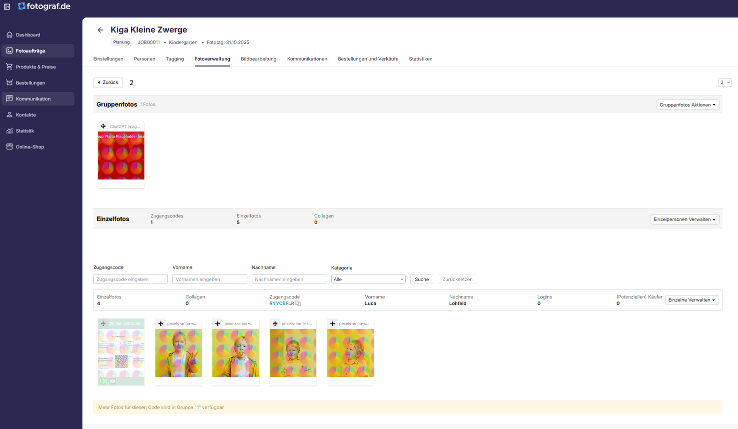Image resolution: width=738 pixels, height=429 pixels.
Task: Open the Kommunikationen tab
Action: point(307,59)
